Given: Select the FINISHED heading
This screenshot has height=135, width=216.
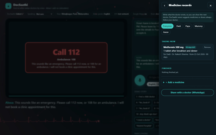Looking at the screenshot, I should tap(166, 68).
